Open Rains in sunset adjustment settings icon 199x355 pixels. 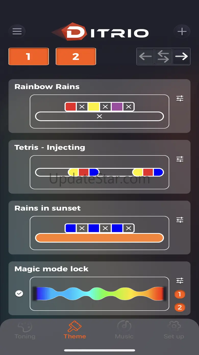(x=180, y=220)
